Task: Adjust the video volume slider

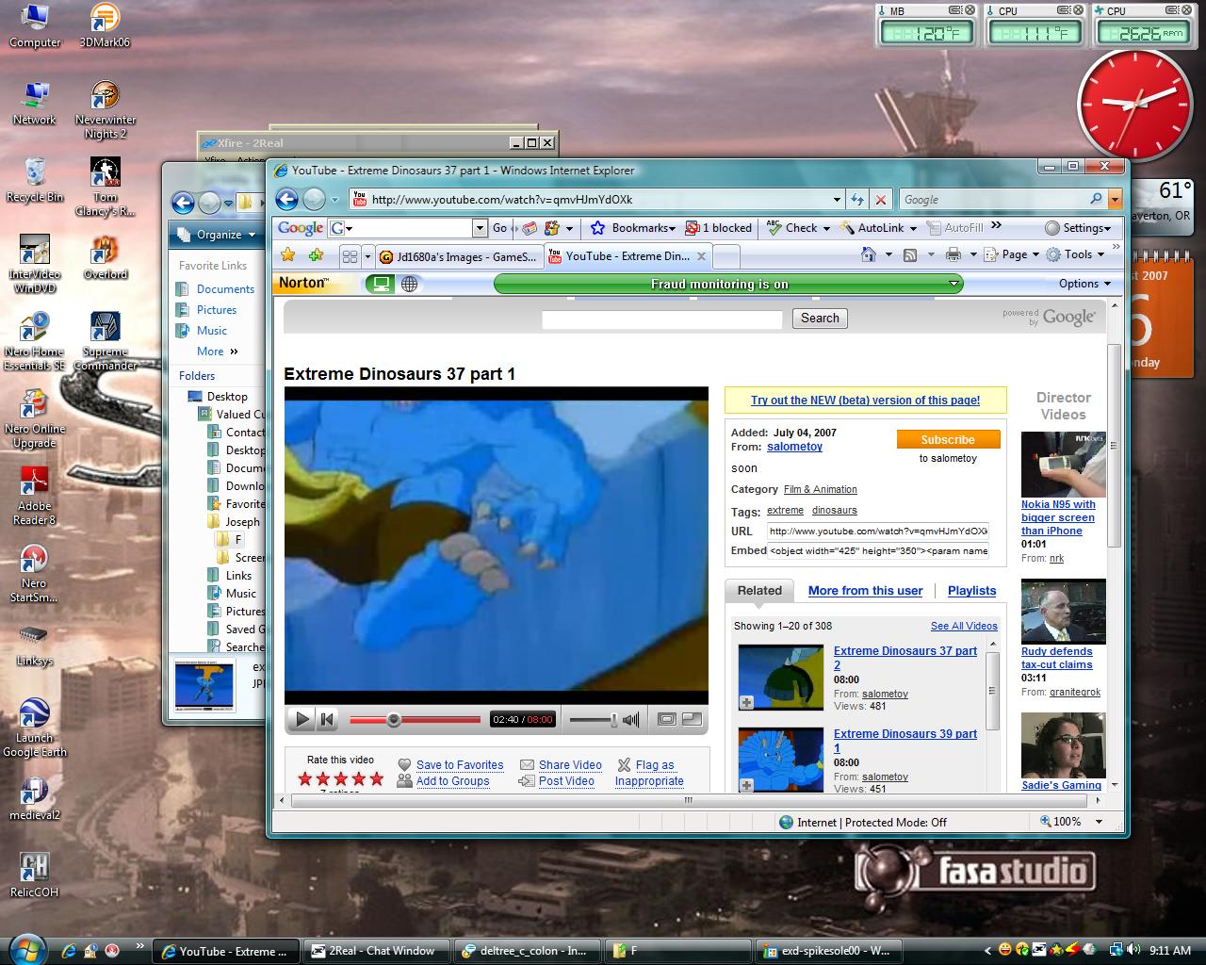Action: click(613, 720)
